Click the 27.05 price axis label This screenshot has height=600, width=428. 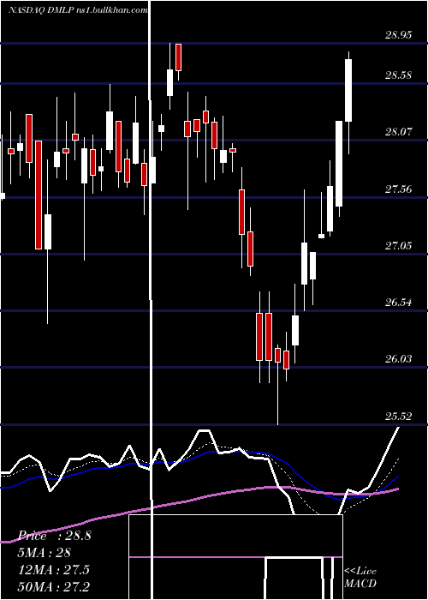399,246
